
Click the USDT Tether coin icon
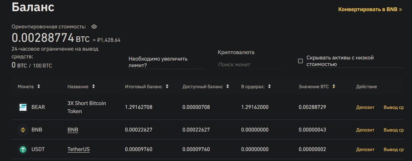(23, 149)
